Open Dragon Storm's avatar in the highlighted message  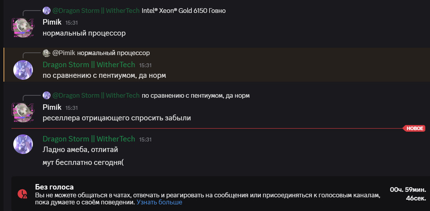tap(23, 70)
